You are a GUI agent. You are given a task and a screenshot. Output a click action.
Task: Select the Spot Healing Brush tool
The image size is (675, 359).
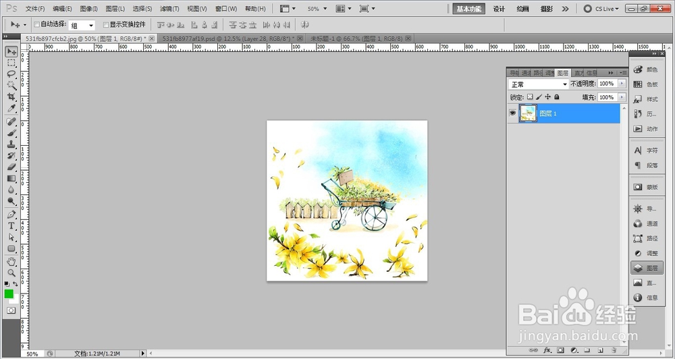tap(11, 122)
